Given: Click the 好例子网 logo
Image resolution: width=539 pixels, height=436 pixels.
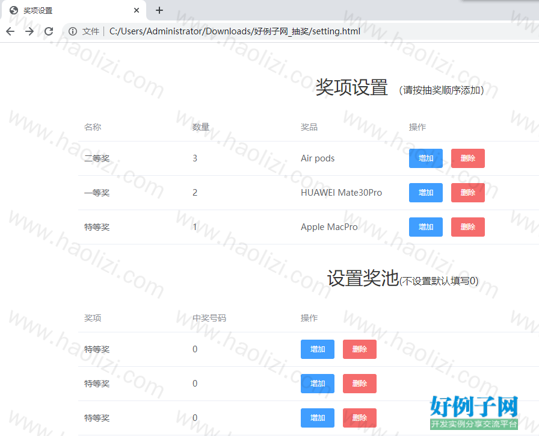Looking at the screenshot, I should [x=473, y=413].
